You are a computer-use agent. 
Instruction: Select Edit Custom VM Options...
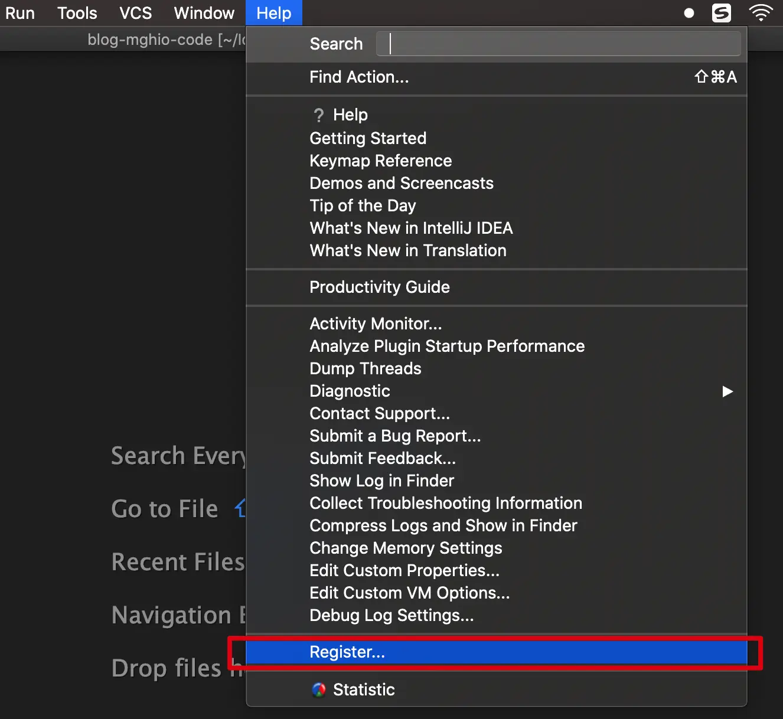pos(497,593)
